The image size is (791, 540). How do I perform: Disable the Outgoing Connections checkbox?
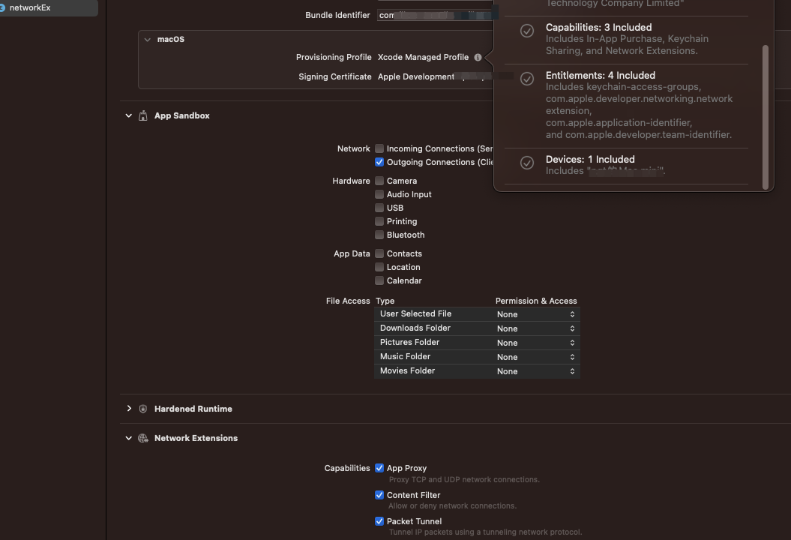[x=379, y=162]
